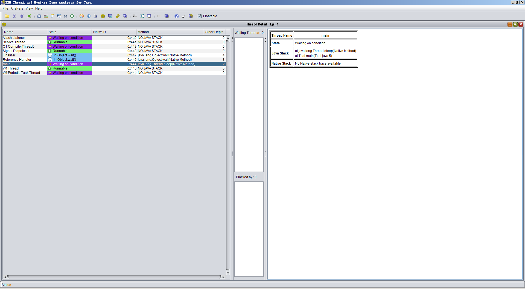Open the View menu

point(29,8)
